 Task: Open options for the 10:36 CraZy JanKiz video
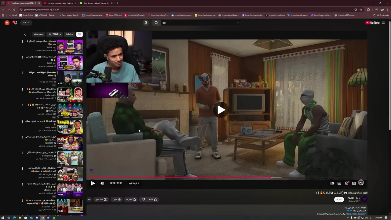pos(22,90)
